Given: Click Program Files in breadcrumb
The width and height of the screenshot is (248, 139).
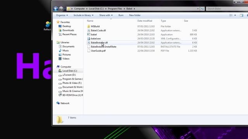Looking at the screenshot, I should (x=115, y=8).
